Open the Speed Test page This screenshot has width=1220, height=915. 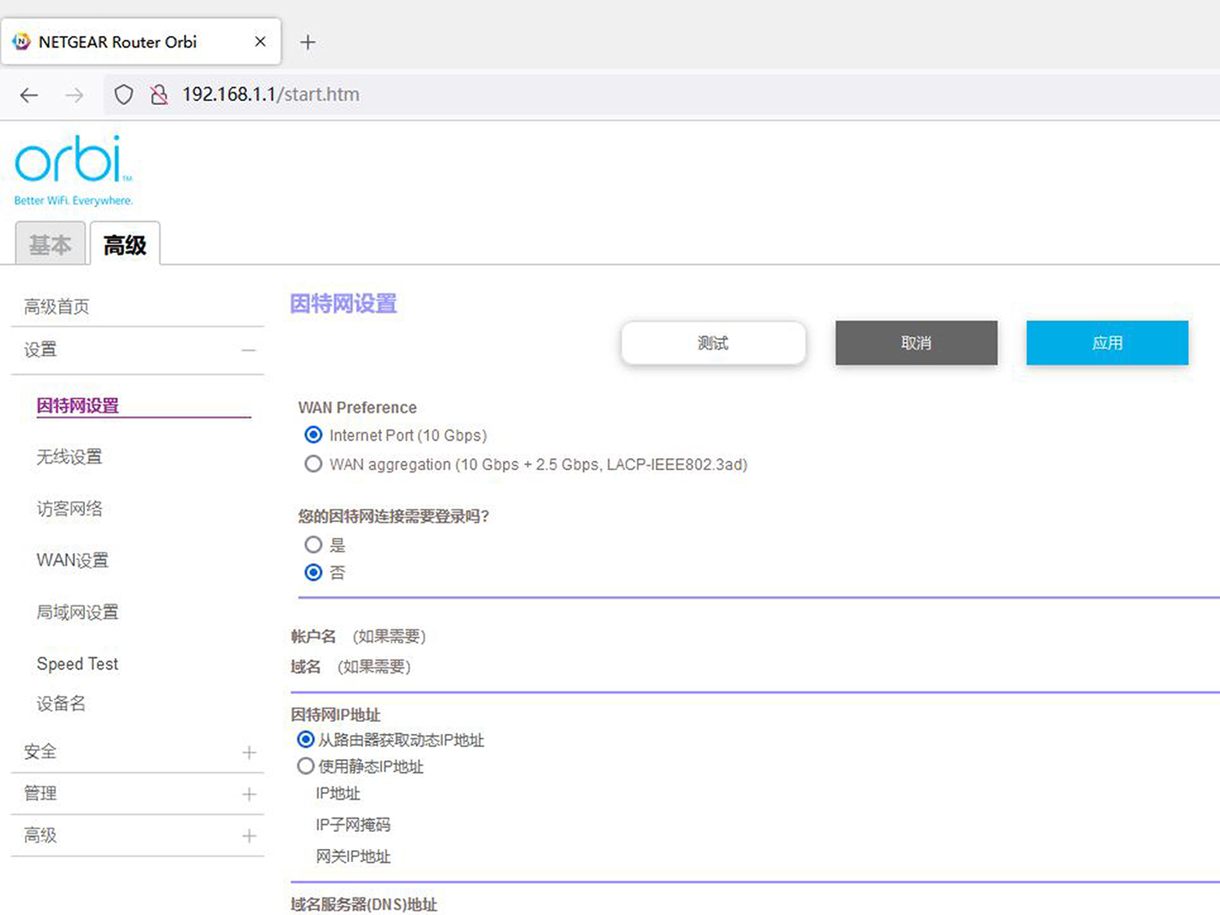[x=77, y=663]
